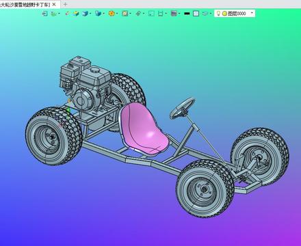This screenshot has height=246, width=301.
Task: Expand arrow beside the shaded blue cube icon
Action: (x=103, y=14)
